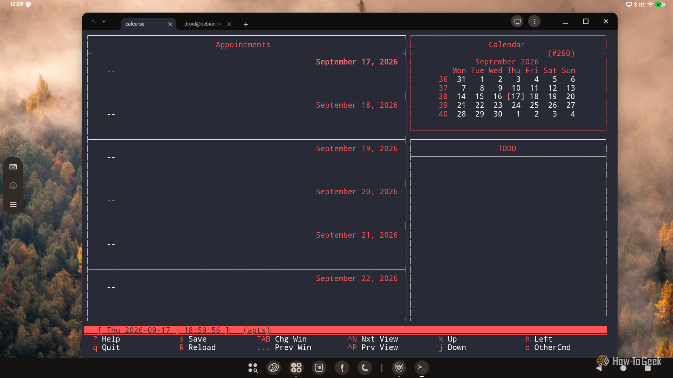673x378 pixels.
Task: Click the battery indicator in status bar
Action: 660,5
